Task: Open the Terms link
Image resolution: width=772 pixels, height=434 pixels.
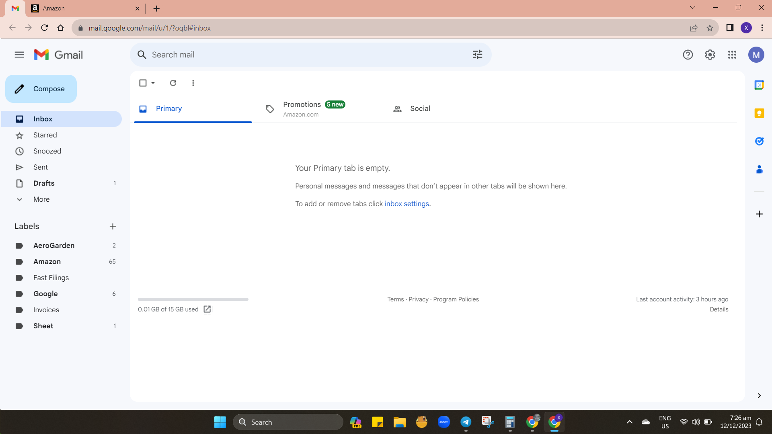Action: (396, 299)
